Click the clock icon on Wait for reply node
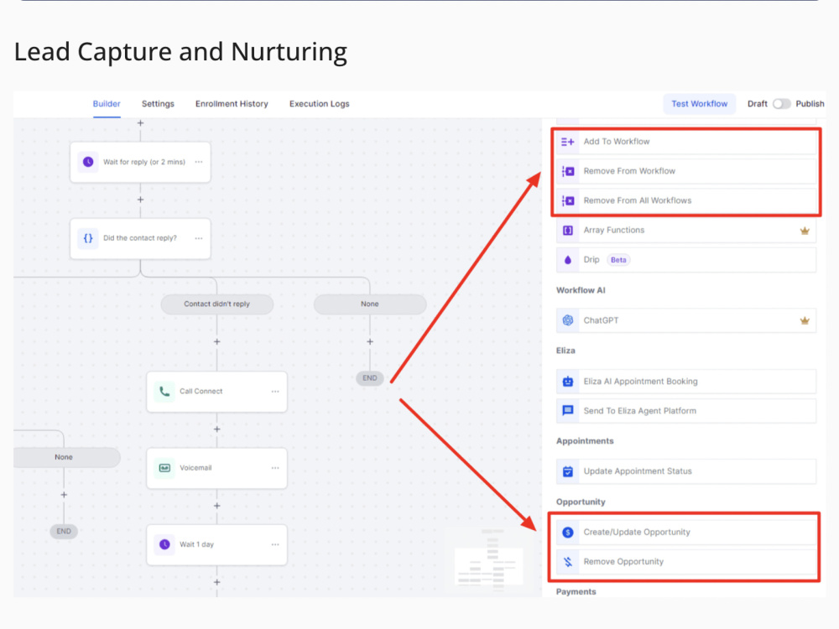This screenshot has width=839, height=629. [x=88, y=162]
